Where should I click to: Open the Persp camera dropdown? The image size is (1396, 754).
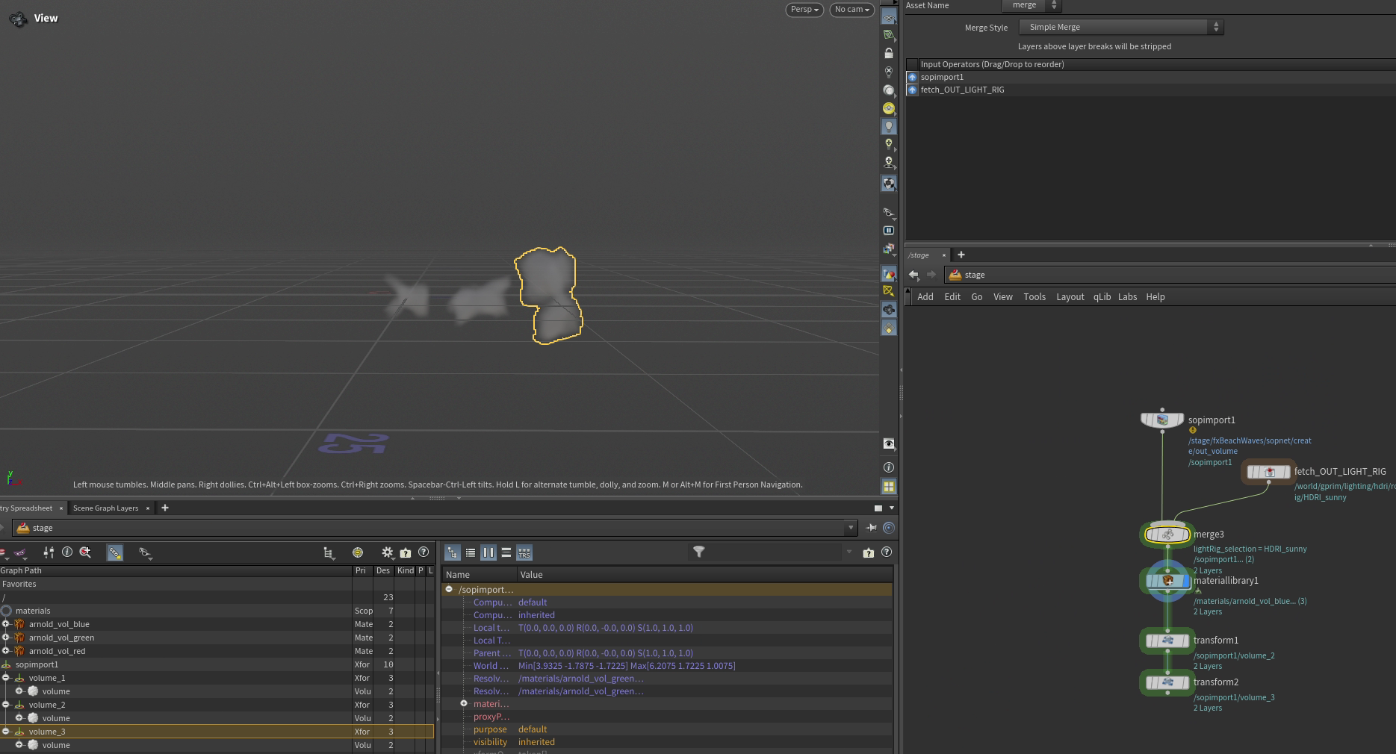(804, 10)
